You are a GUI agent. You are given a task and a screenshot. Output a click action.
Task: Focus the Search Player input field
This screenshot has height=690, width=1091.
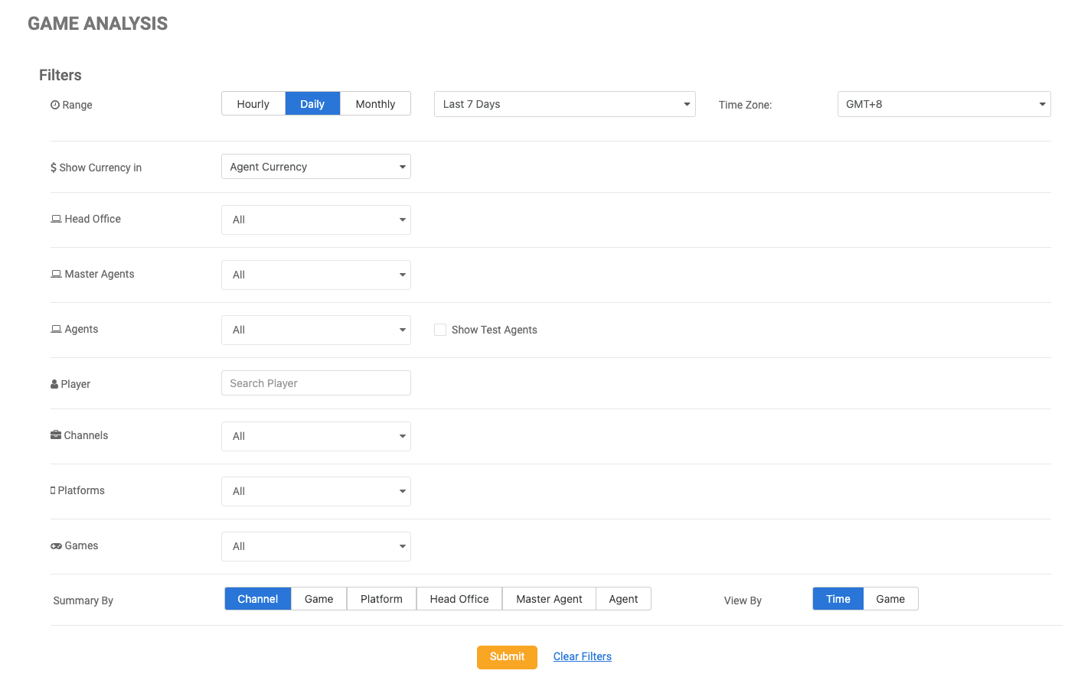315,383
